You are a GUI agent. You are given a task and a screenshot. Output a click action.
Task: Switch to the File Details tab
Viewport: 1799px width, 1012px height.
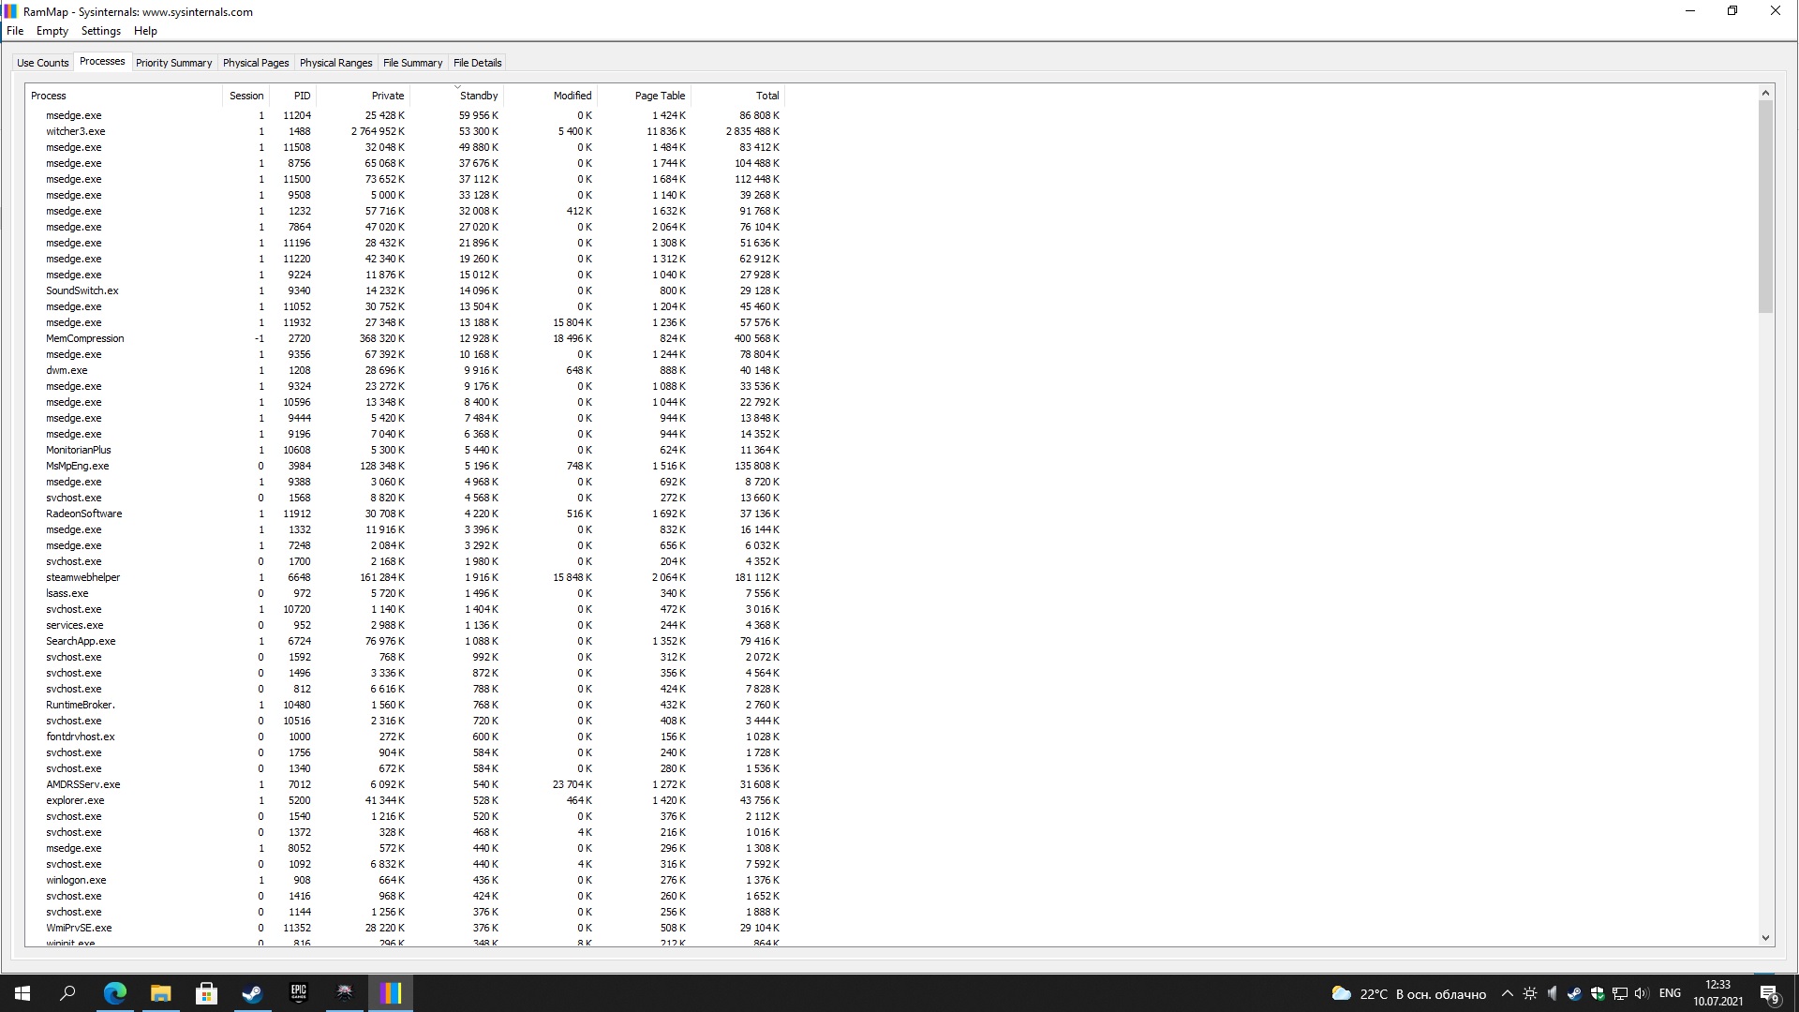click(478, 63)
